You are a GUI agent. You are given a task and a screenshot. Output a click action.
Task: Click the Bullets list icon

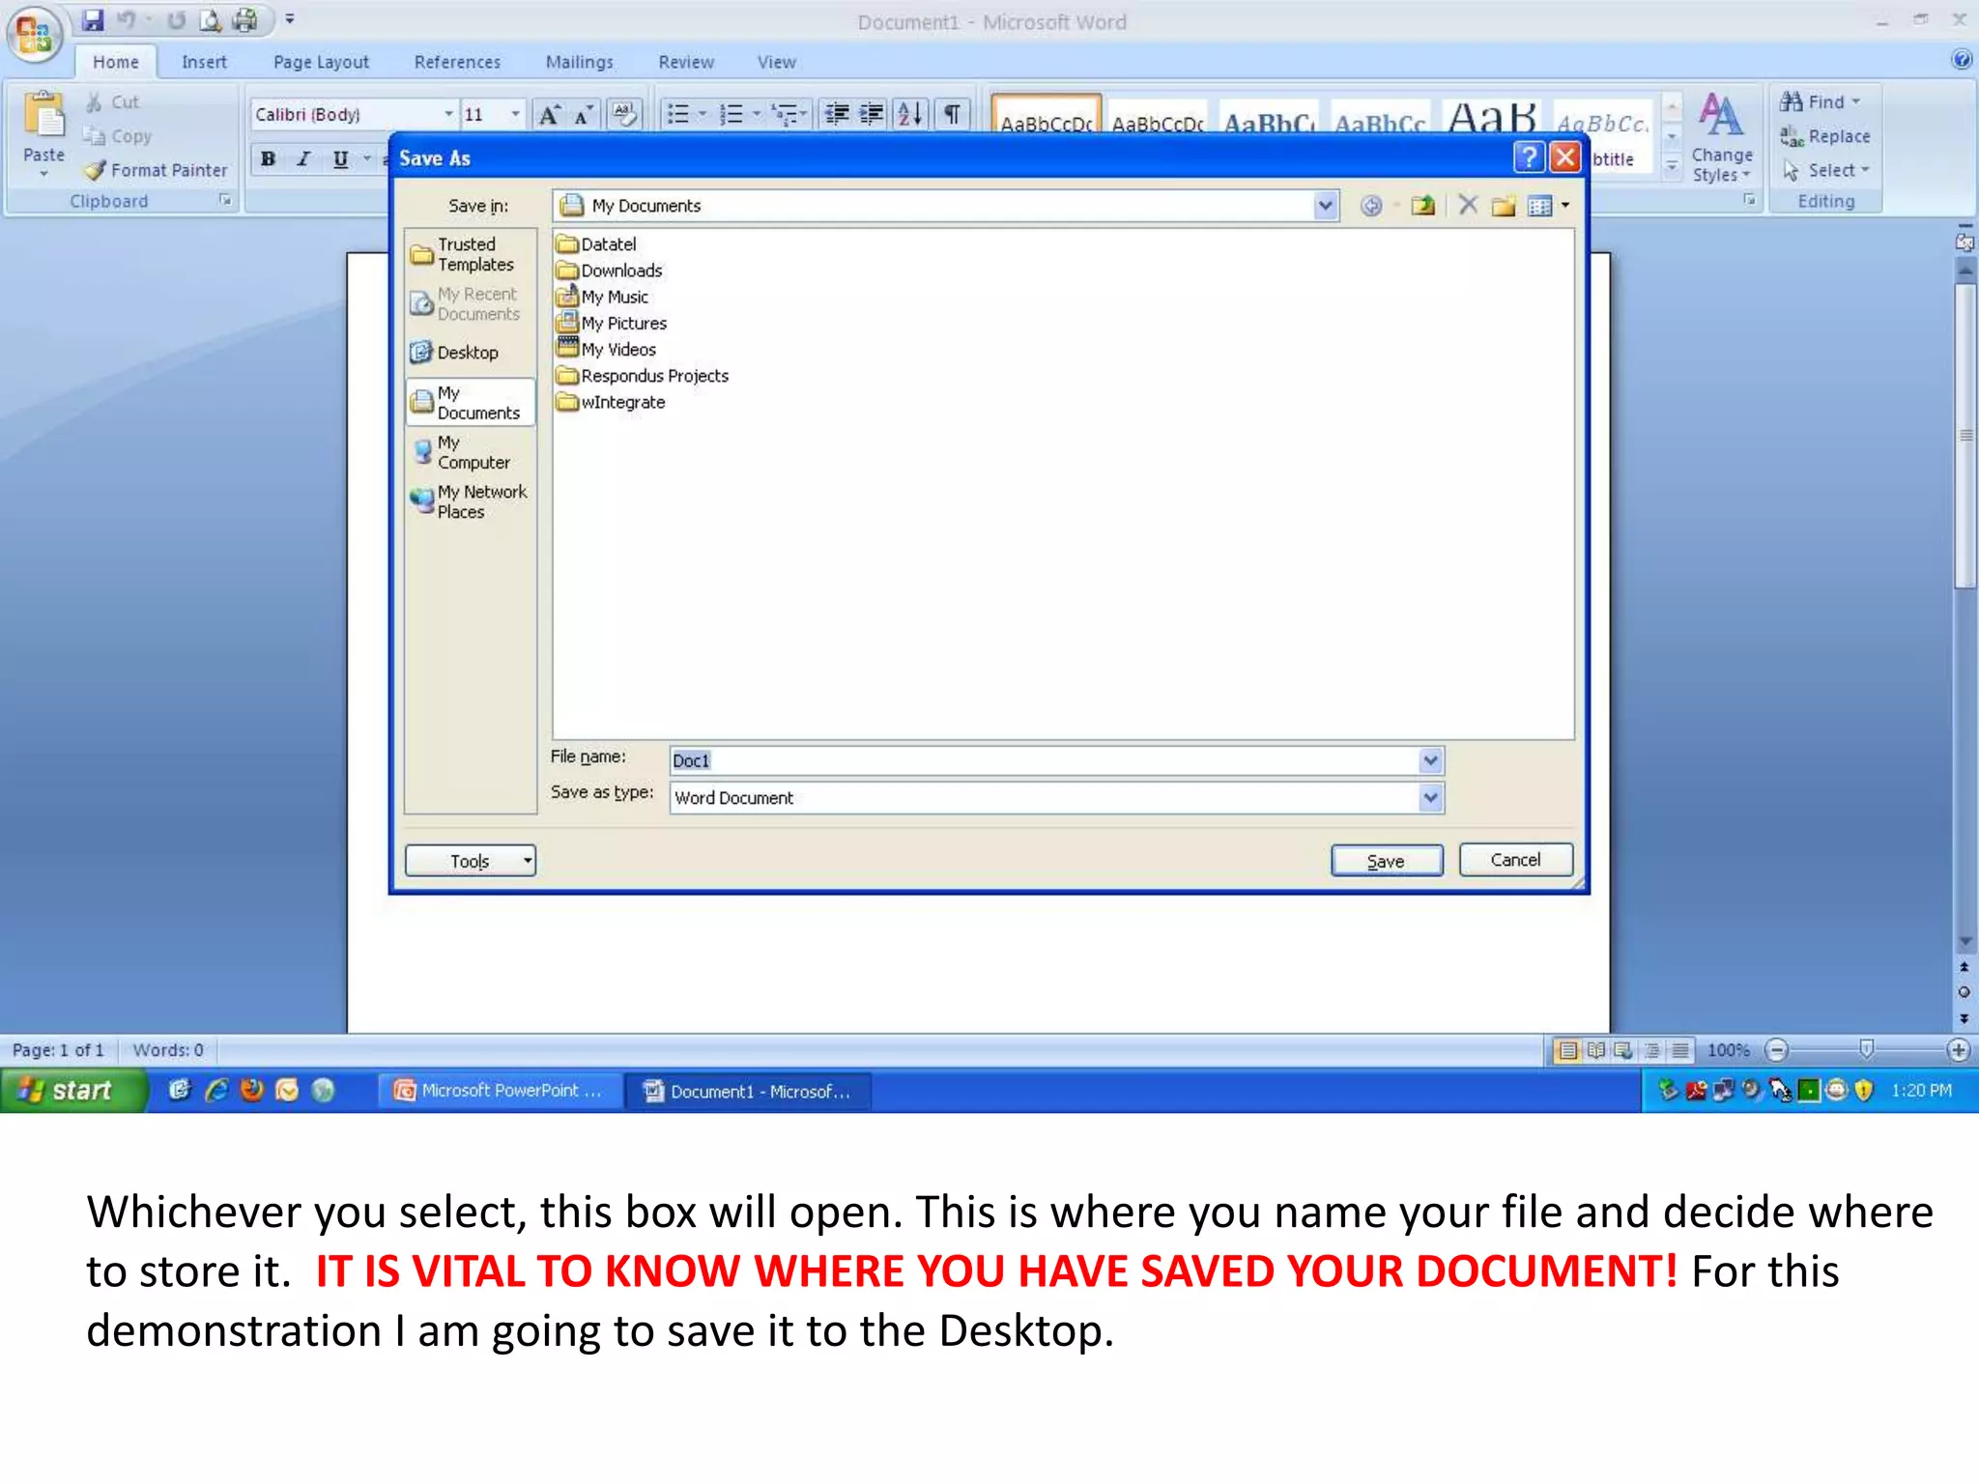click(679, 115)
